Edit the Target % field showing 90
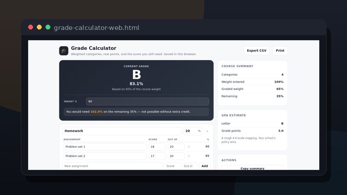Image resolution: width=347 pixels, height=195 pixels. tap(147, 101)
